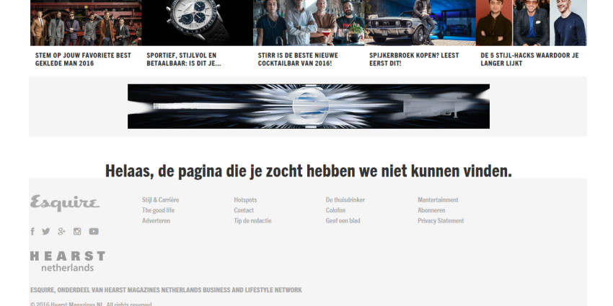Click the wristwatch article thumbnail
The height and width of the screenshot is (306, 613).
(x=198, y=23)
